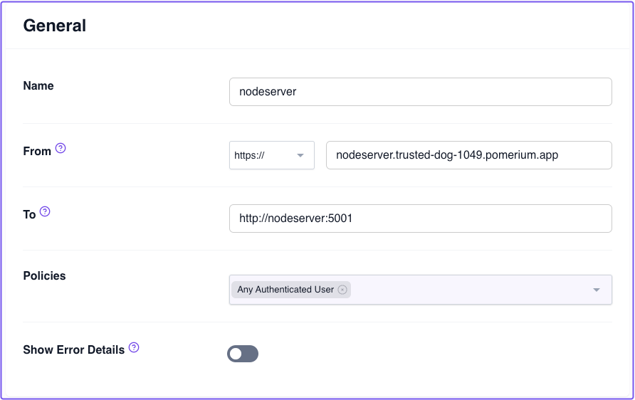635x400 pixels.
Task: Click the From label text
Action: (37, 151)
